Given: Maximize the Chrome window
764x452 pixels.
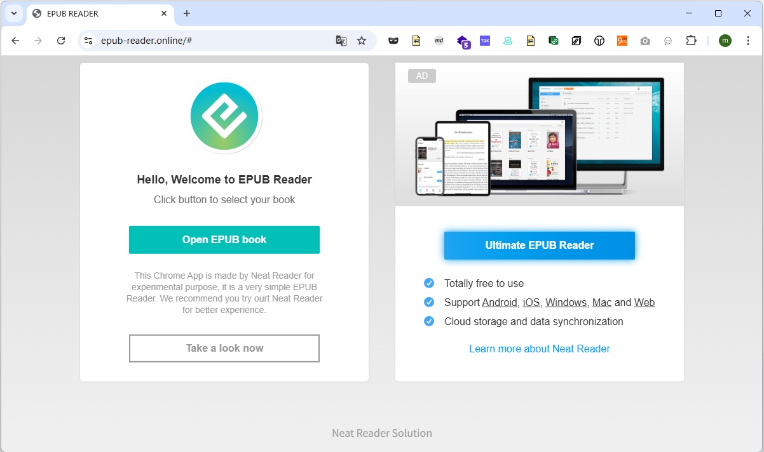Looking at the screenshot, I should (718, 13).
